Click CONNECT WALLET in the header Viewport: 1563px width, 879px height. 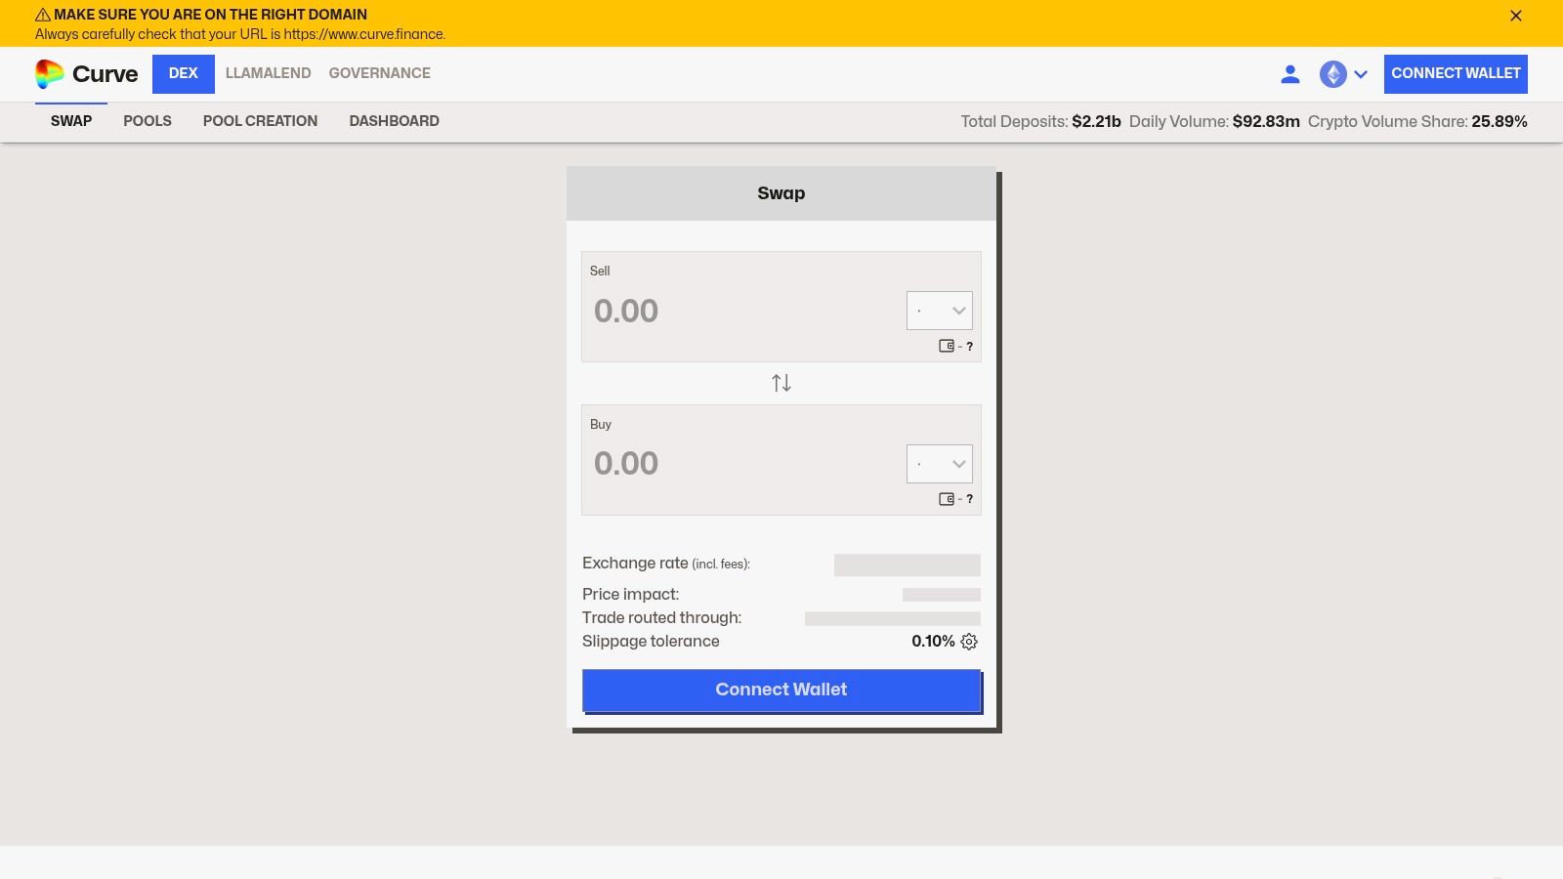[x=1455, y=73]
